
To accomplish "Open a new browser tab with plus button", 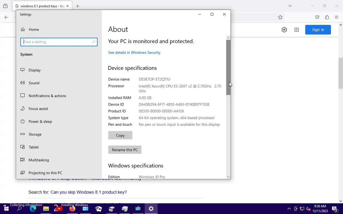I will pos(77,6).
